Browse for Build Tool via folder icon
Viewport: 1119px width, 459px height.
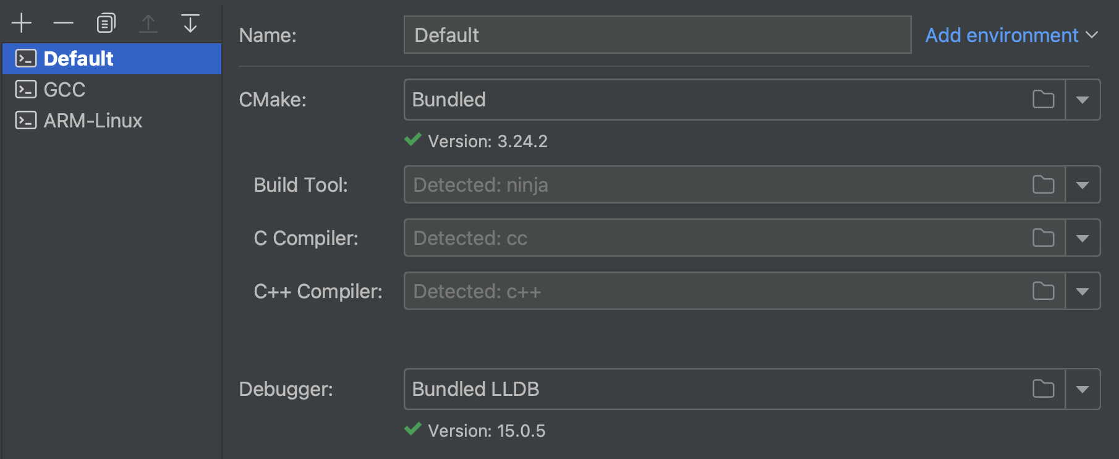tap(1043, 185)
